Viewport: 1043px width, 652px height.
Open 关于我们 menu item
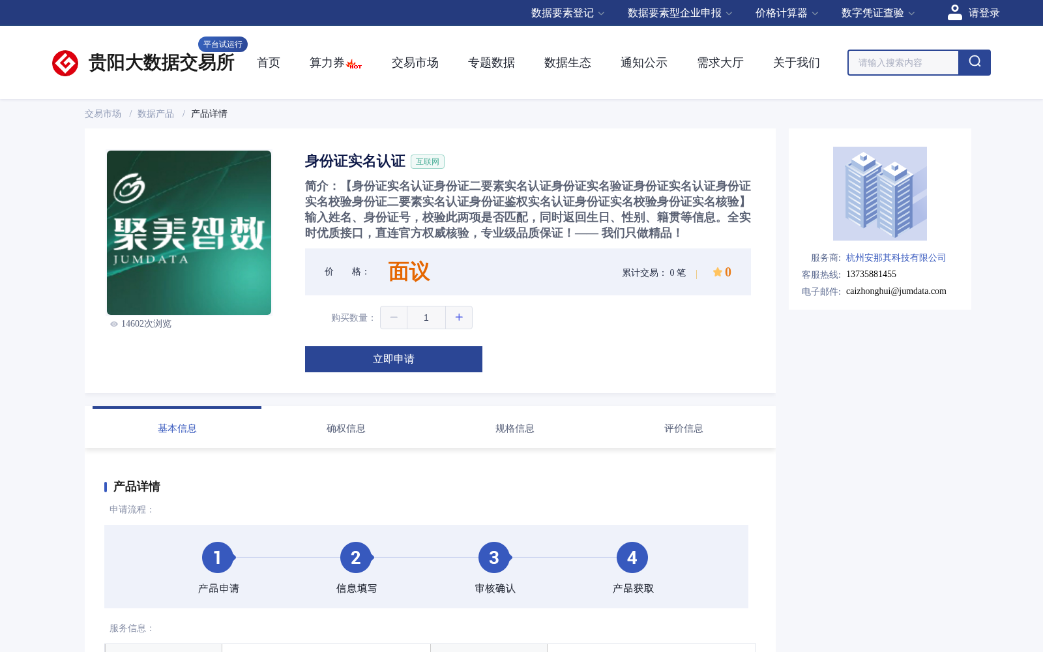coord(797,63)
